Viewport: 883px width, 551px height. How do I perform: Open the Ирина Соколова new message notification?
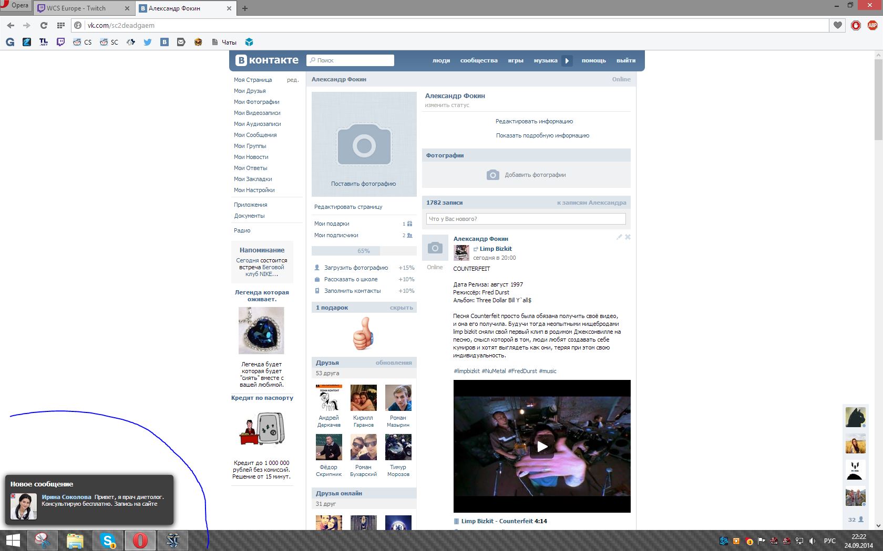[89, 500]
